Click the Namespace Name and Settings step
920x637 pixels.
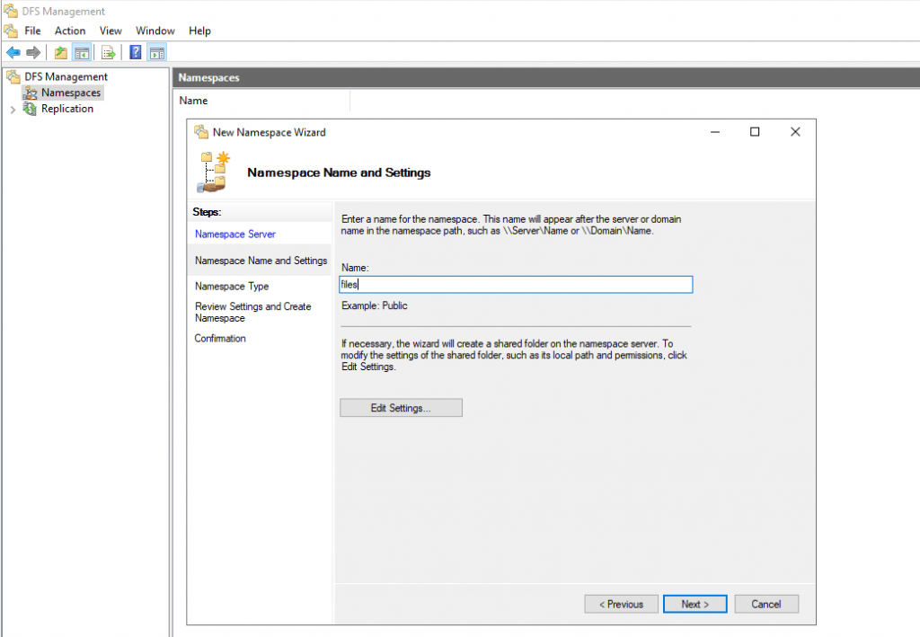tap(261, 260)
